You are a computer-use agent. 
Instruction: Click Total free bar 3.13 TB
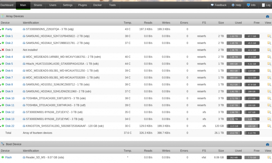[252, 133]
